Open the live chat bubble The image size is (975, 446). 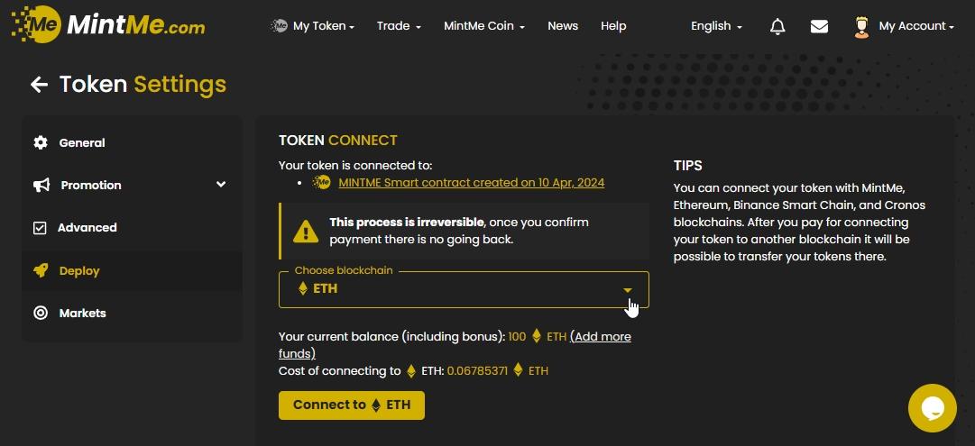(932, 408)
